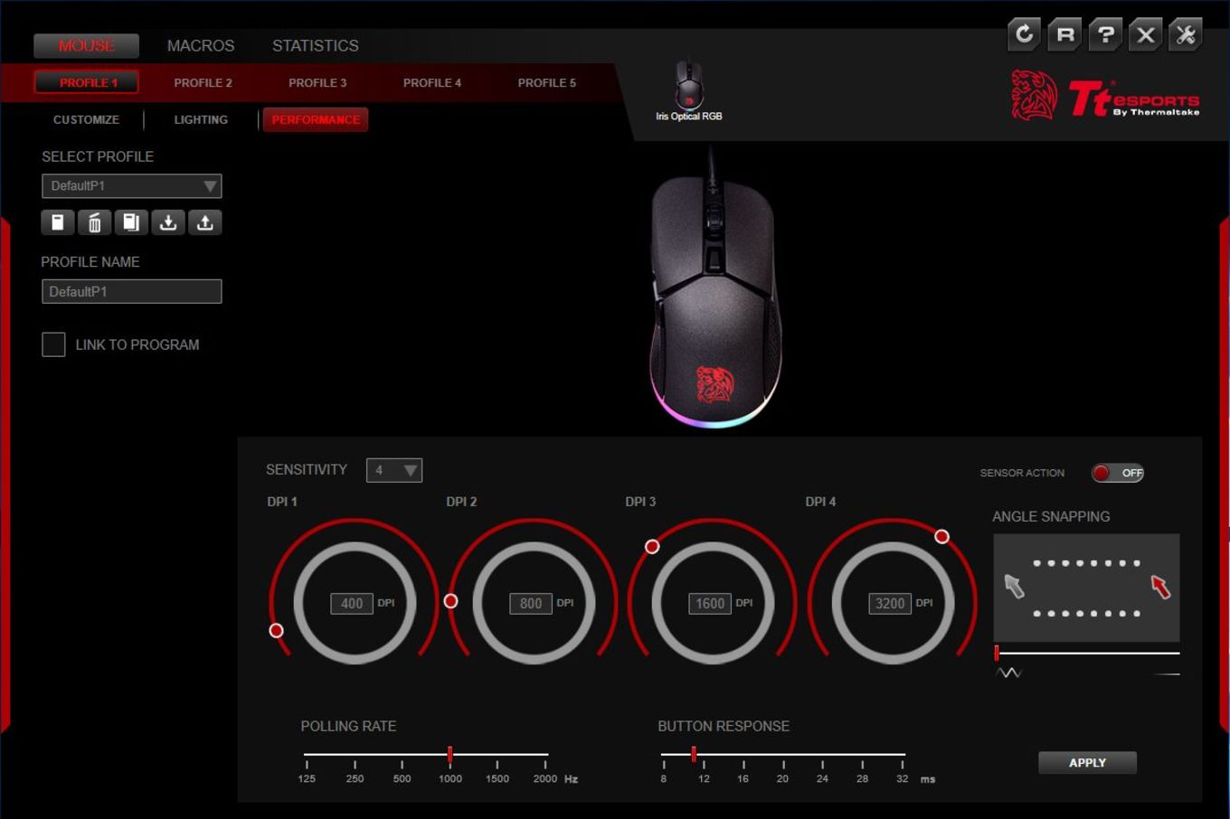
Task: Delete profile using trash can icon
Action: [94, 222]
